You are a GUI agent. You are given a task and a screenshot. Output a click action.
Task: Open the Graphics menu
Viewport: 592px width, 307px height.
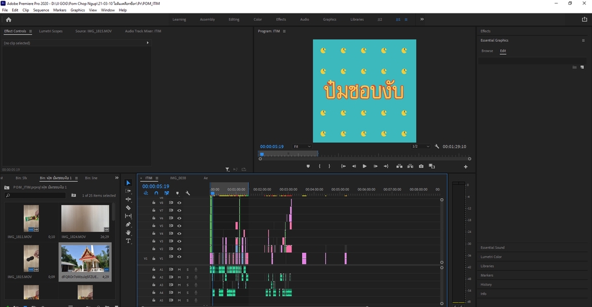coord(78,10)
